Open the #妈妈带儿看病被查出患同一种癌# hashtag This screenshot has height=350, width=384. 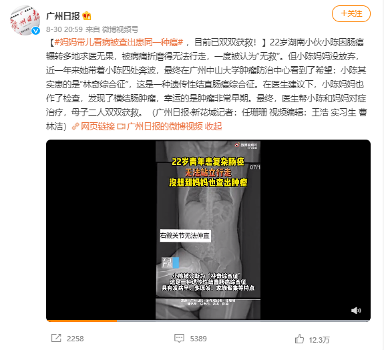pos(119,42)
